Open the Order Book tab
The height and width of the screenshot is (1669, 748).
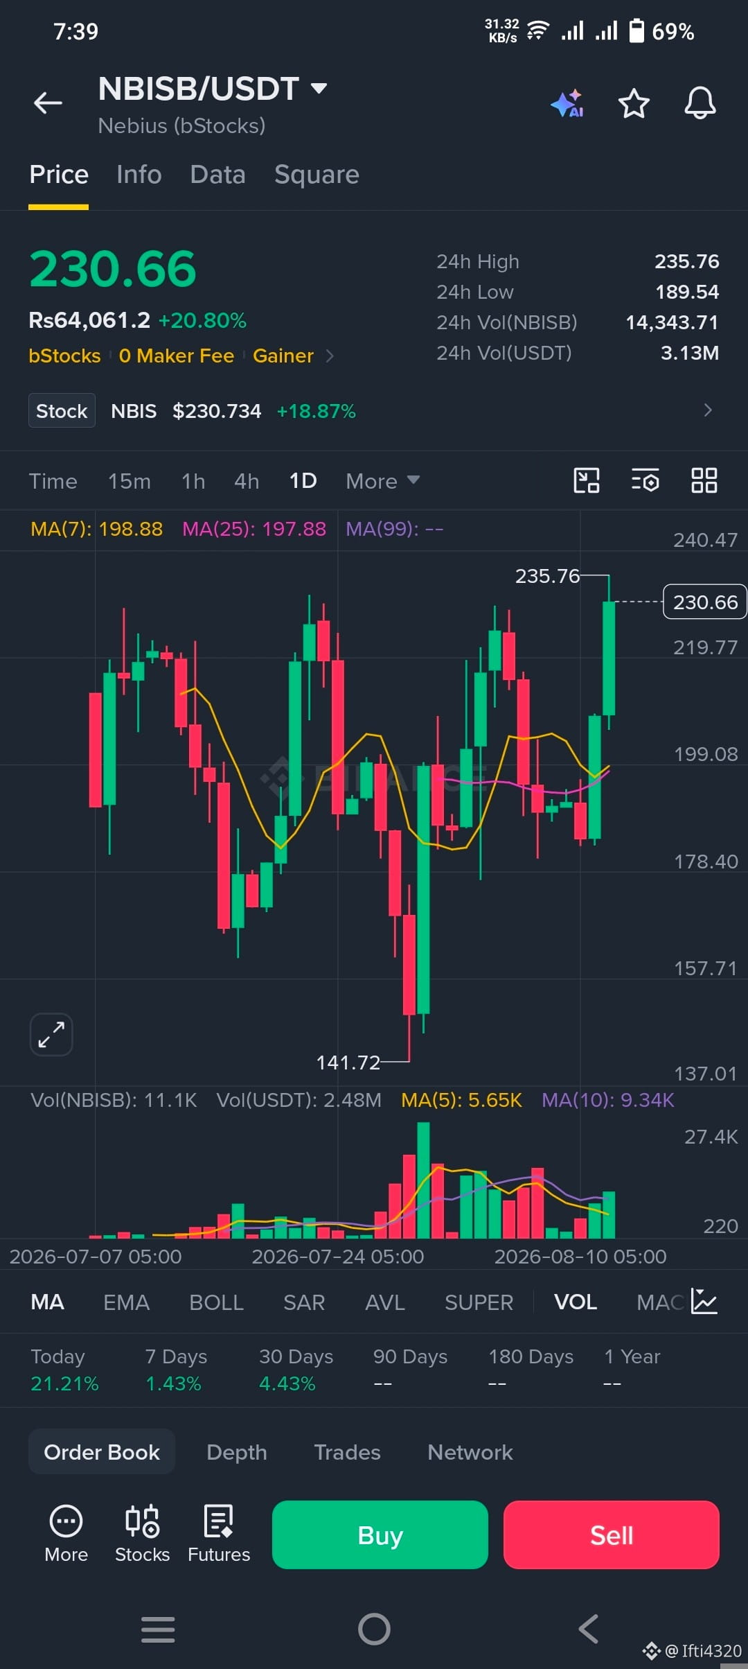pos(102,1452)
